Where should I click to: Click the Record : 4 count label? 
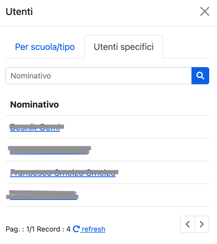pyautogui.click(x=54, y=229)
